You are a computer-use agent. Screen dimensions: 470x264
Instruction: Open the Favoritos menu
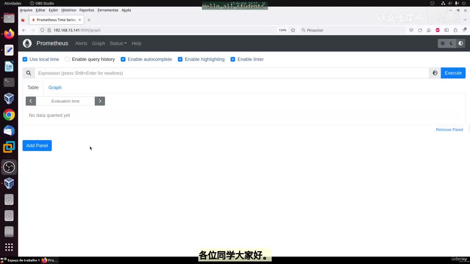pos(87,10)
